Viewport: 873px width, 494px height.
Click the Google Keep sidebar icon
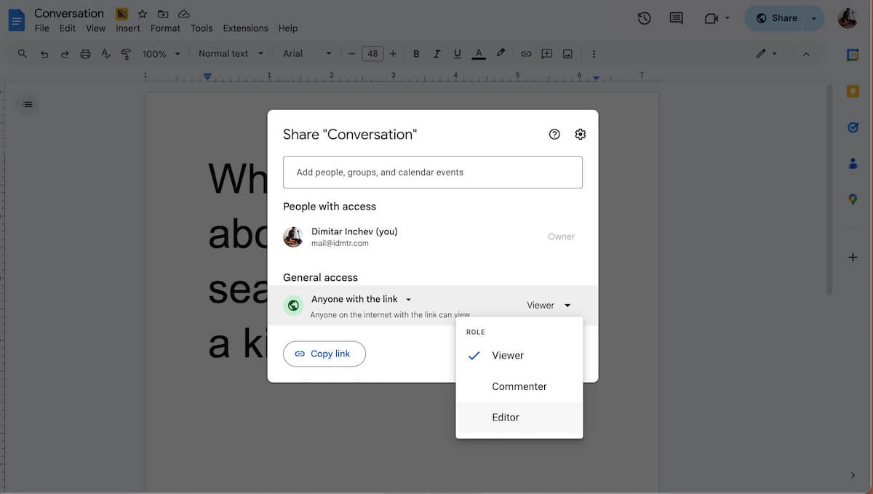click(853, 92)
